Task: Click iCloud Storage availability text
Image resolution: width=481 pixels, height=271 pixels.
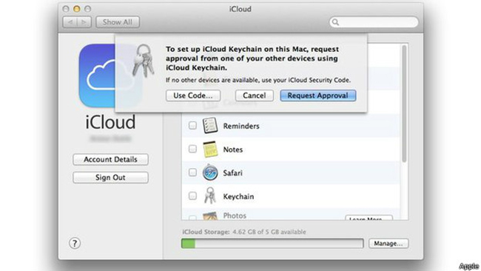Action: pos(244,232)
